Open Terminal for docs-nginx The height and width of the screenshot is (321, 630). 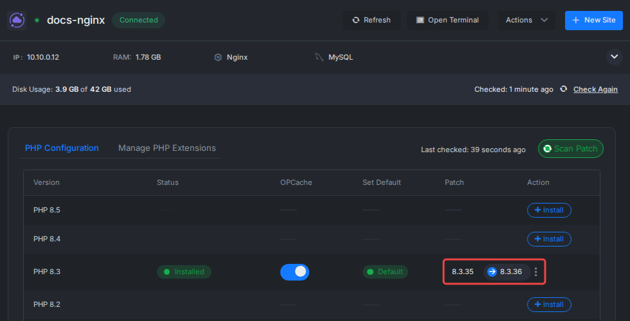coord(447,20)
